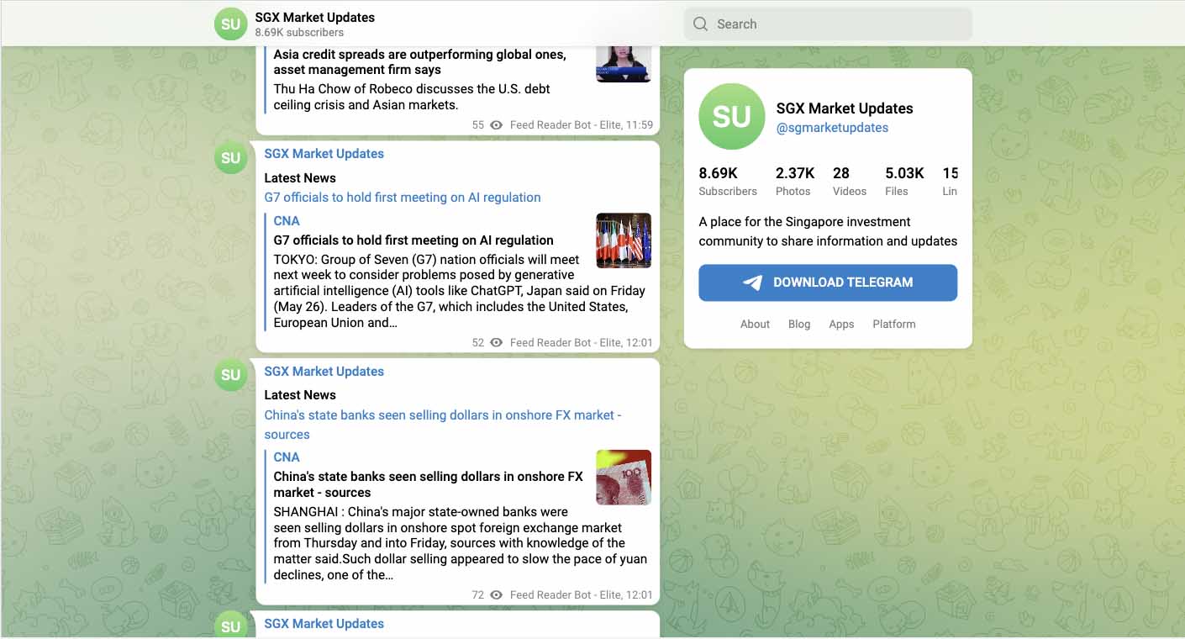Click the eye views icon on the China banks post
1185x639 pixels.
(x=495, y=594)
